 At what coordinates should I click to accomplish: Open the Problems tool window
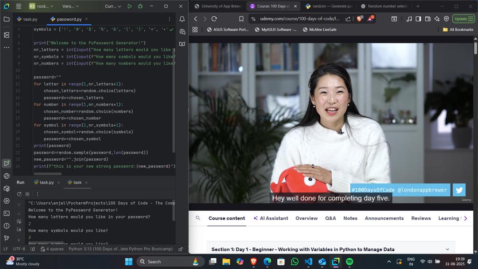[x=6, y=227]
